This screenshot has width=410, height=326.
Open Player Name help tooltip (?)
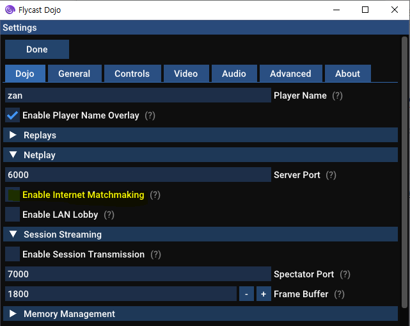[x=337, y=95]
